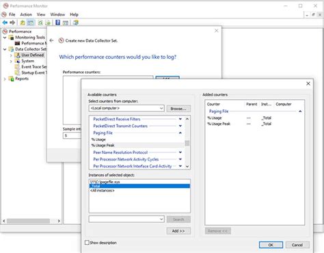Click the New Data Collector Set toolbar icon
The width and height of the screenshot is (324, 253).
(76, 23)
